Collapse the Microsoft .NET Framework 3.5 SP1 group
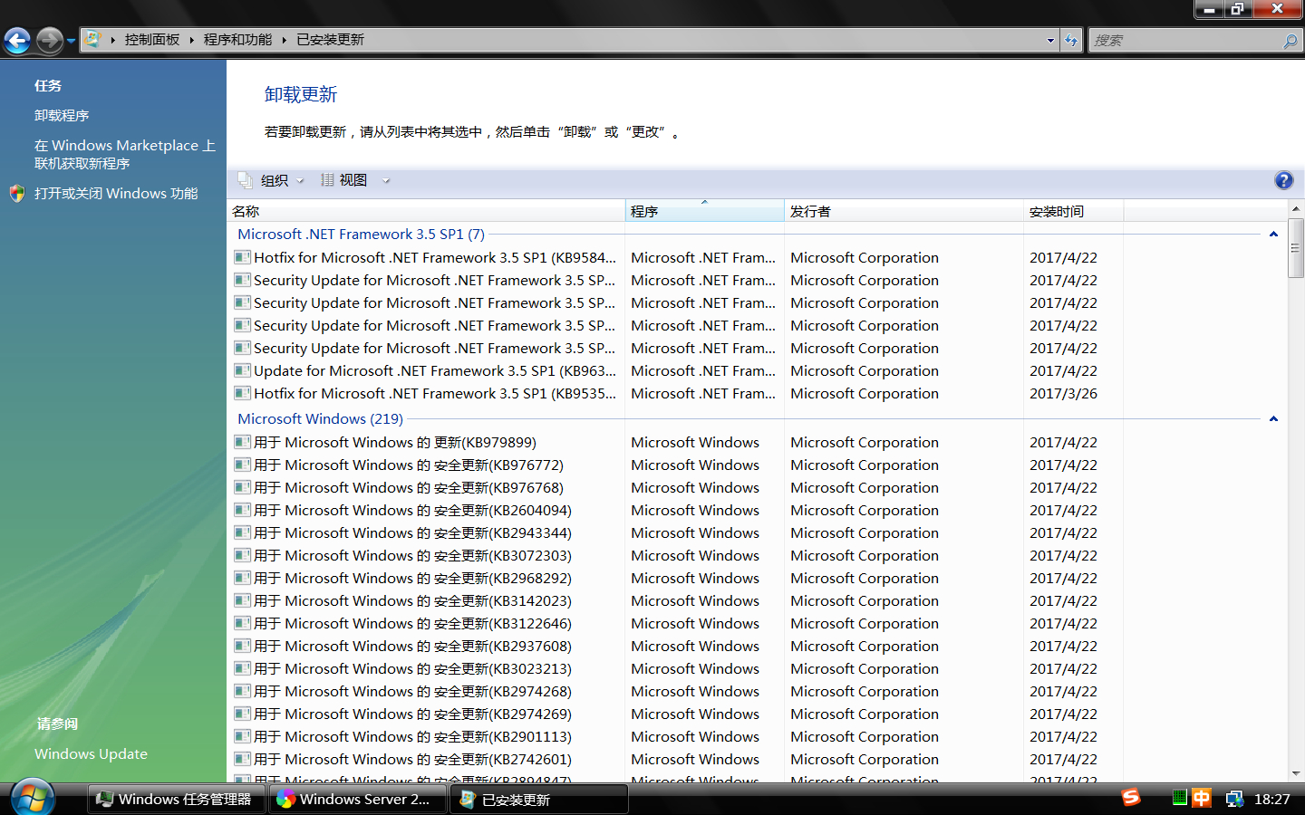The image size is (1305, 815). tap(1273, 234)
